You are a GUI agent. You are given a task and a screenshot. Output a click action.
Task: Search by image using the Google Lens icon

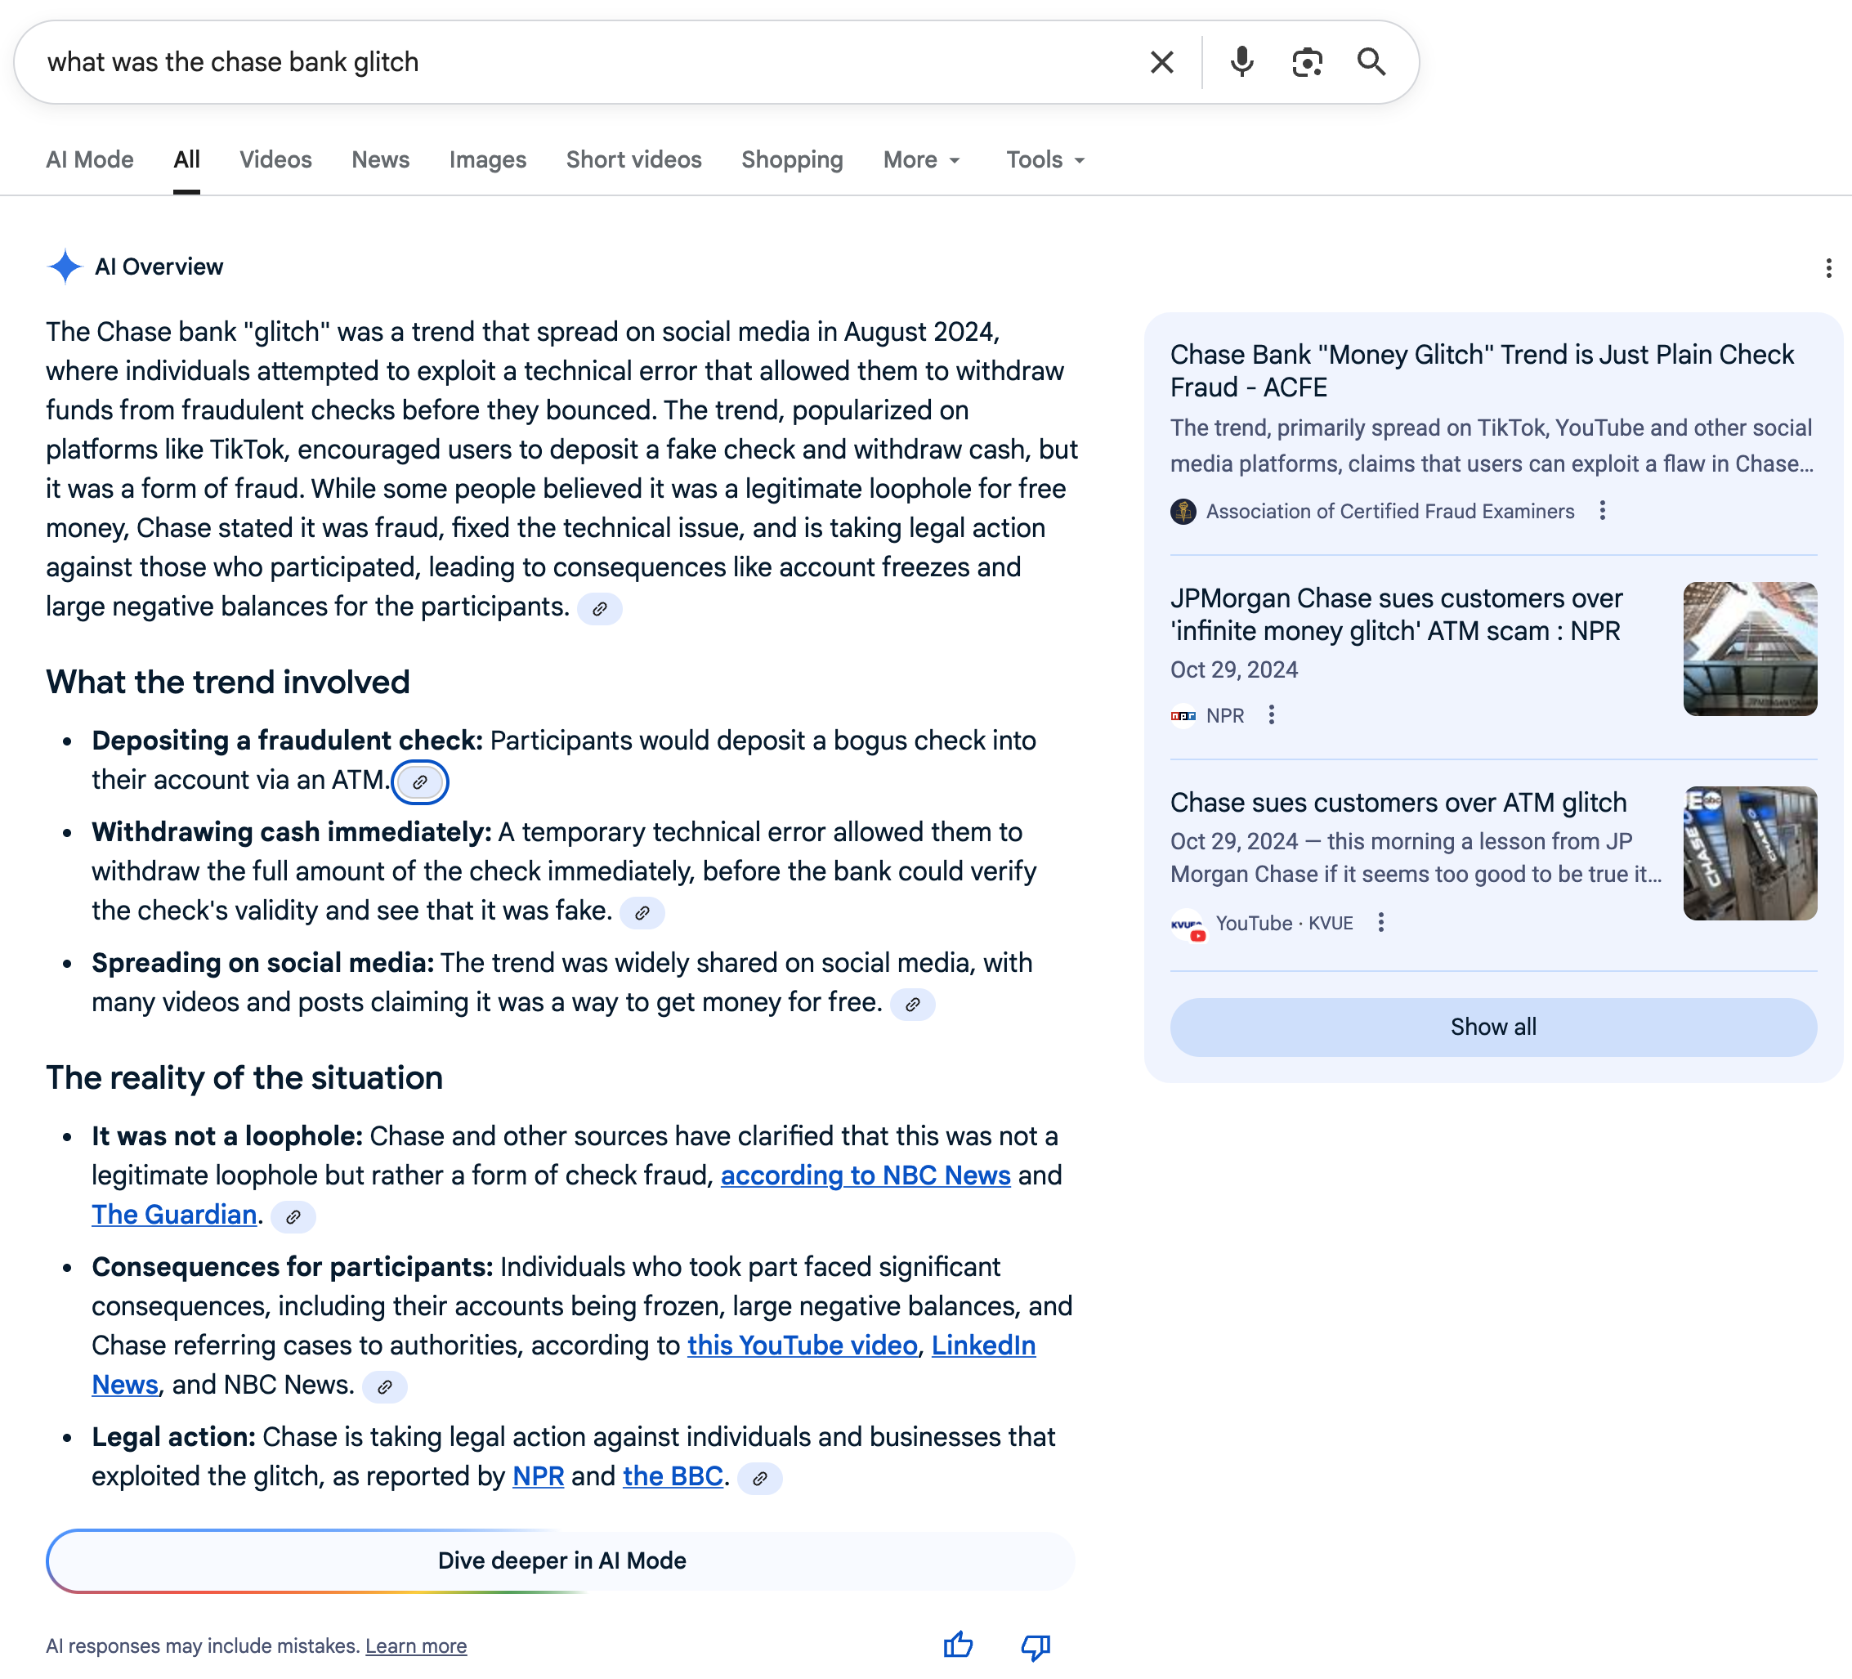(1306, 61)
